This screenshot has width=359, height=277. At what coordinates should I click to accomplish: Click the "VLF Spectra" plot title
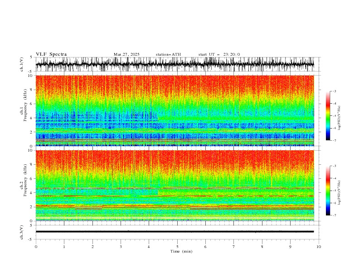[x=51, y=54]
